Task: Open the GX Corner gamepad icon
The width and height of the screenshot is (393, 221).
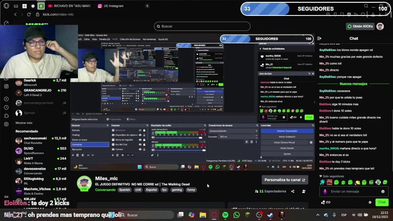Action: pyautogui.click(x=16, y=6)
